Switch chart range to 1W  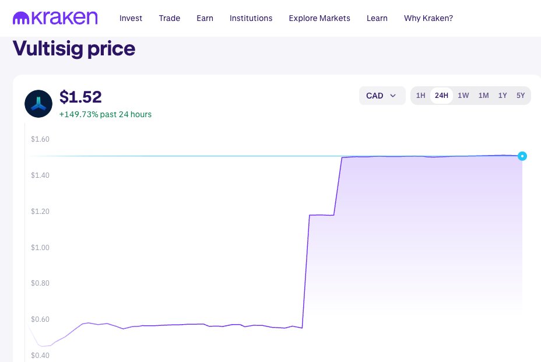coord(463,96)
